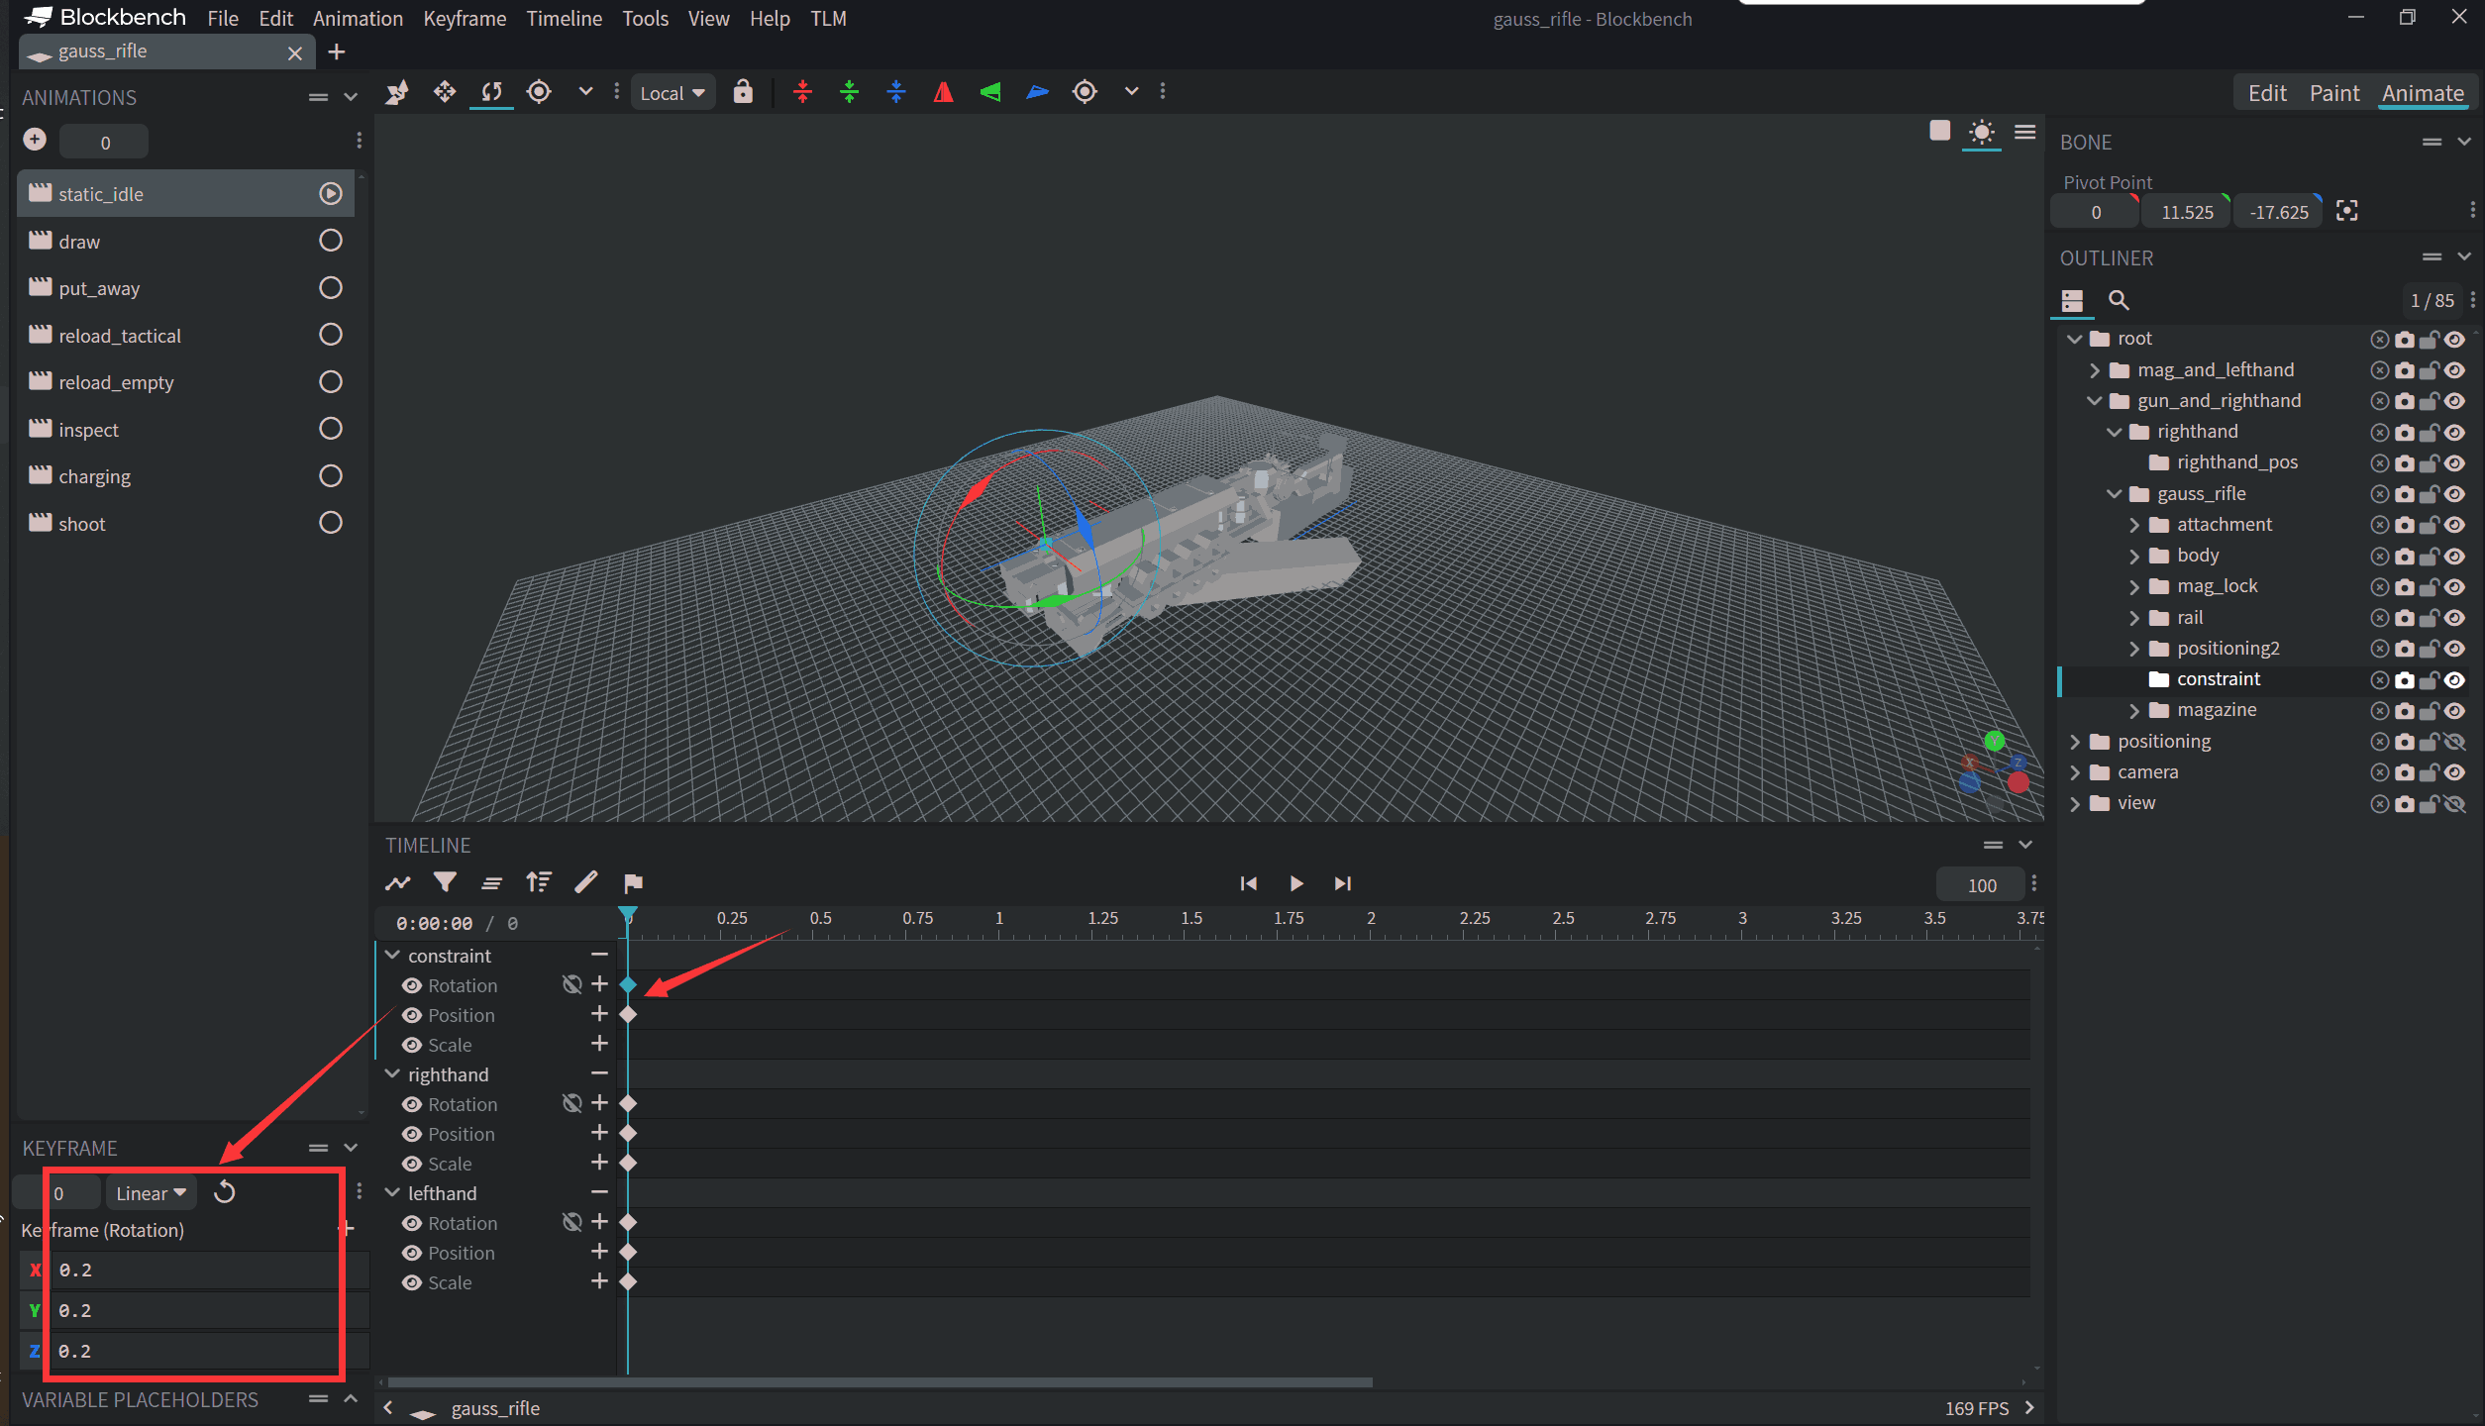
Task: Toggle visibility of the camera group
Action: (x=2454, y=772)
